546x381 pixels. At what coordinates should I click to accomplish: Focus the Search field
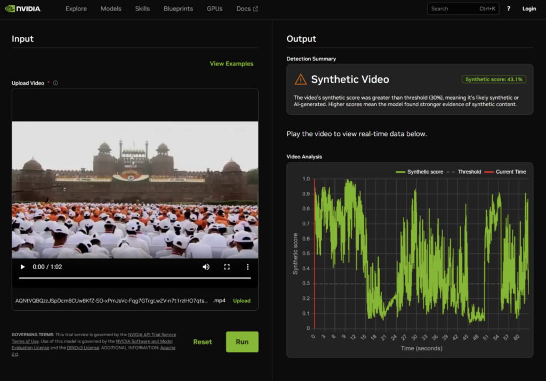point(463,9)
